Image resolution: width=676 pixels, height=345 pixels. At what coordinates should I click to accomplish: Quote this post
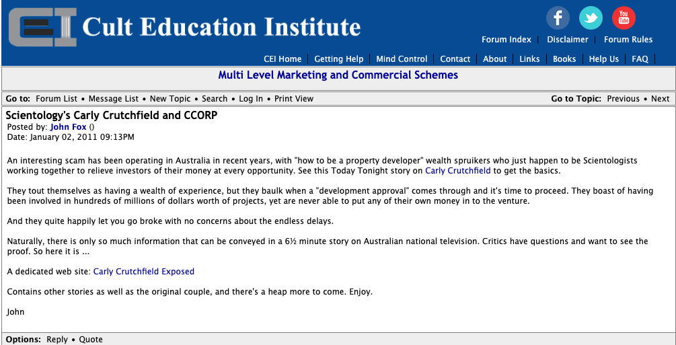click(x=91, y=340)
